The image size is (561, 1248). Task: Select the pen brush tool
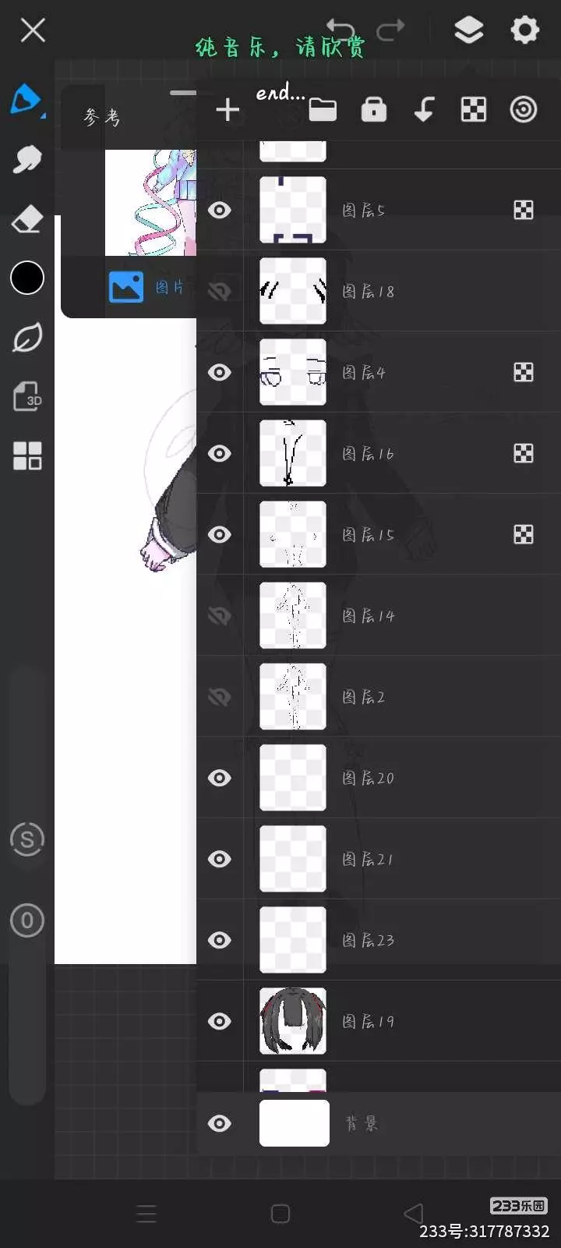click(26, 100)
